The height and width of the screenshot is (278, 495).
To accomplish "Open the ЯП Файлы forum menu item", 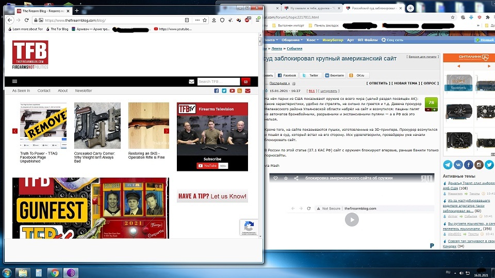I will pos(368,40).
